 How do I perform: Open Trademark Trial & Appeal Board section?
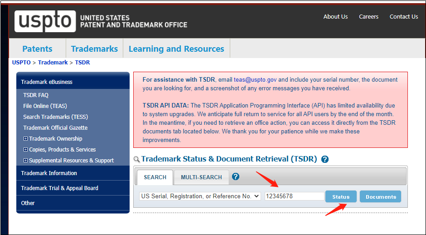59,188
